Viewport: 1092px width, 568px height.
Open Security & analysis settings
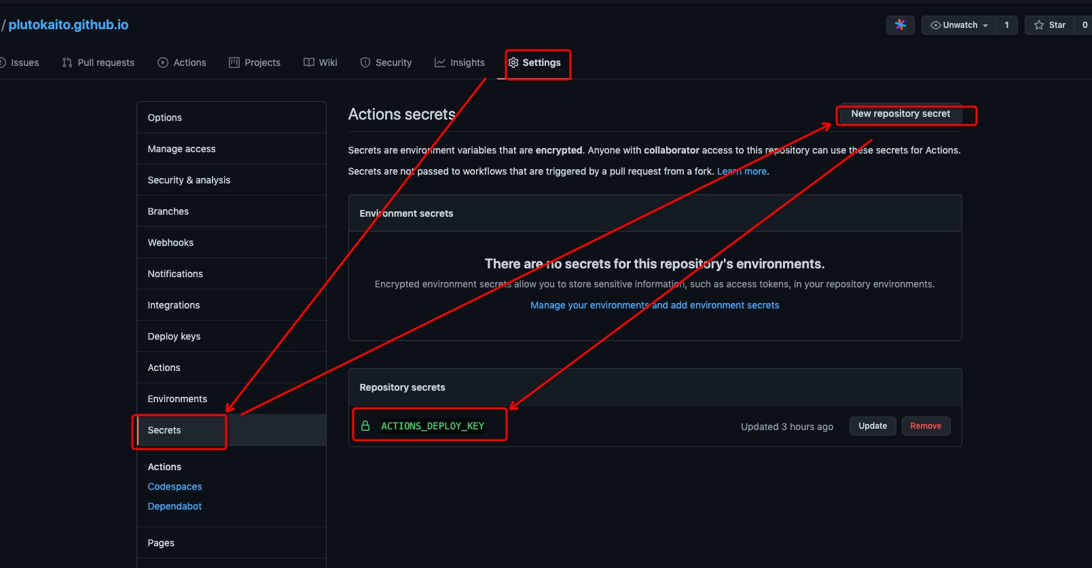pos(232,180)
